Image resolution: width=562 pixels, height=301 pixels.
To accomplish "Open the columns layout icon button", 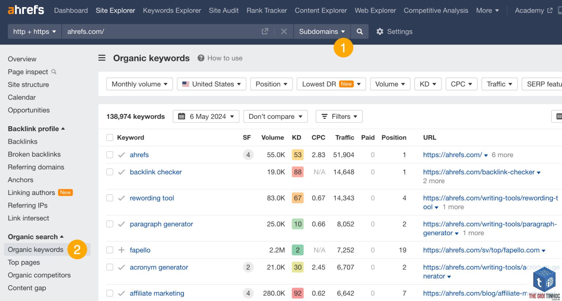I will pos(559,116).
